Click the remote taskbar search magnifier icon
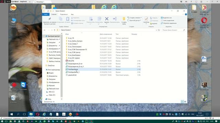The width and height of the screenshot is (220, 123). pos(18,114)
